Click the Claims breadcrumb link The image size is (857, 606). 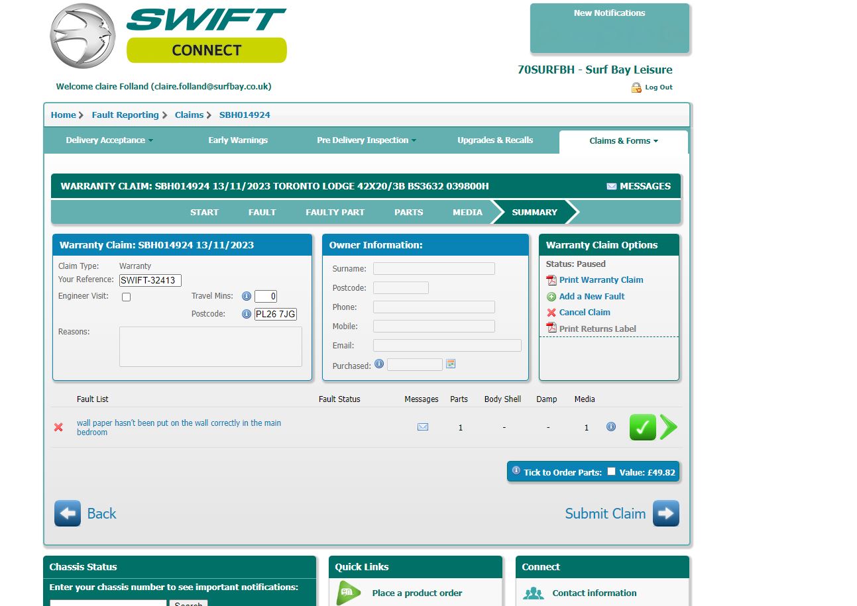click(189, 115)
